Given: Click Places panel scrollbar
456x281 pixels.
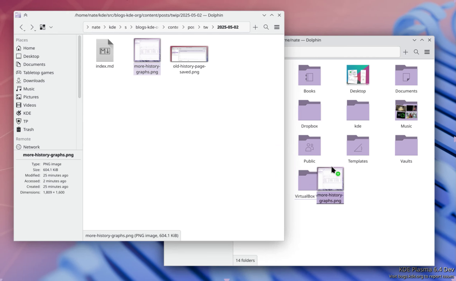Looking at the screenshot, I should pyautogui.click(x=79, y=67).
